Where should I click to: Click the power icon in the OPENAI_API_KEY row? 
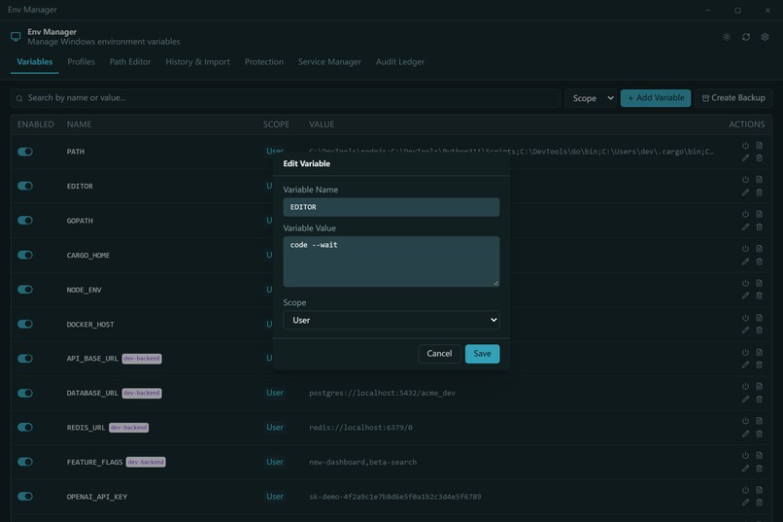pos(745,490)
